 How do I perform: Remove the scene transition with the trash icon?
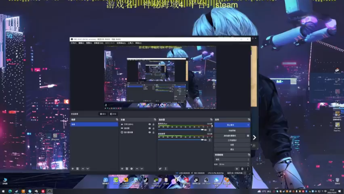(242, 169)
